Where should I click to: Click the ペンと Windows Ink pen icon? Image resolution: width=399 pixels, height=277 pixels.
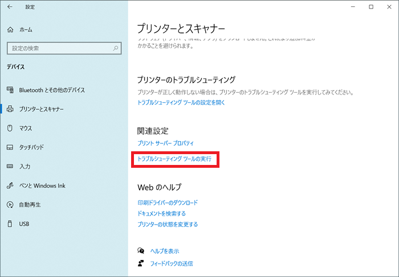pyautogui.click(x=10, y=185)
